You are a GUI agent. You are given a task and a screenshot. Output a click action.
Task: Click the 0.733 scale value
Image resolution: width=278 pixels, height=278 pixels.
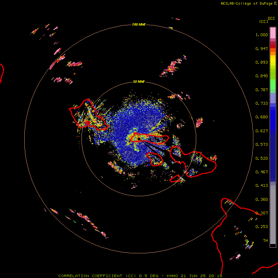[262, 103]
